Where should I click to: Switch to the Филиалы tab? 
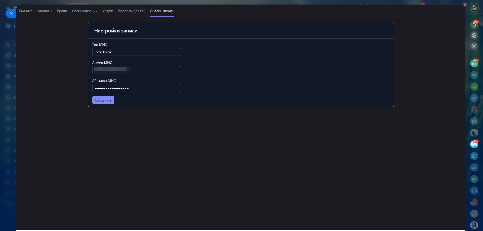pyautogui.click(x=45, y=11)
